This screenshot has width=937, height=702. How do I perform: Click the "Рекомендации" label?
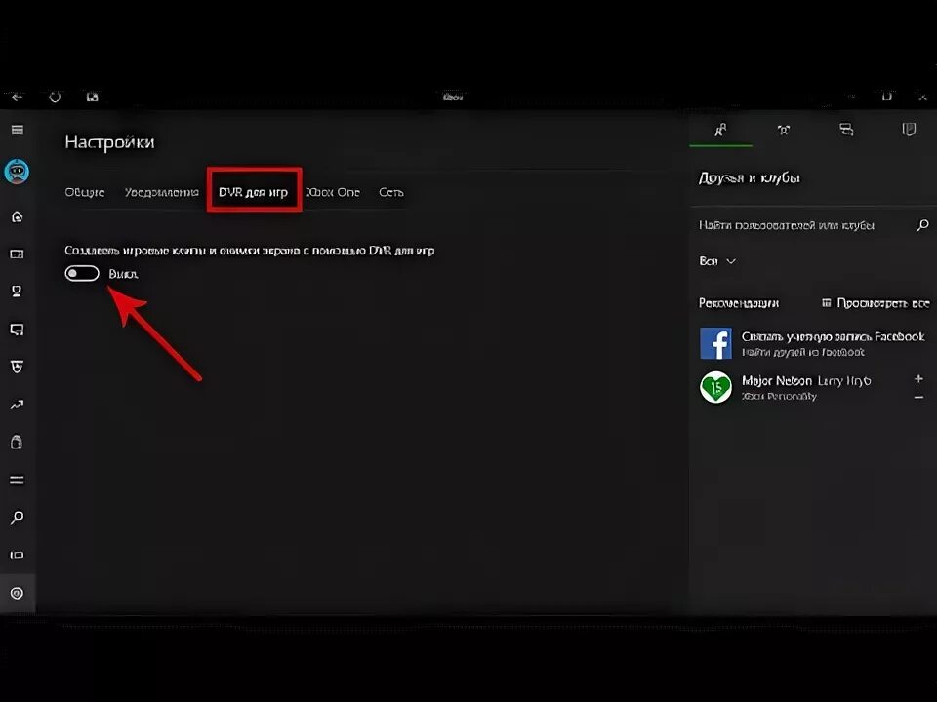click(739, 303)
